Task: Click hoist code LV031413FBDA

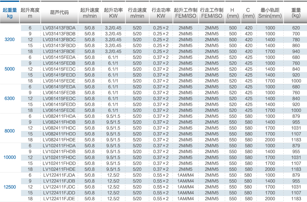Action: (59, 28)
